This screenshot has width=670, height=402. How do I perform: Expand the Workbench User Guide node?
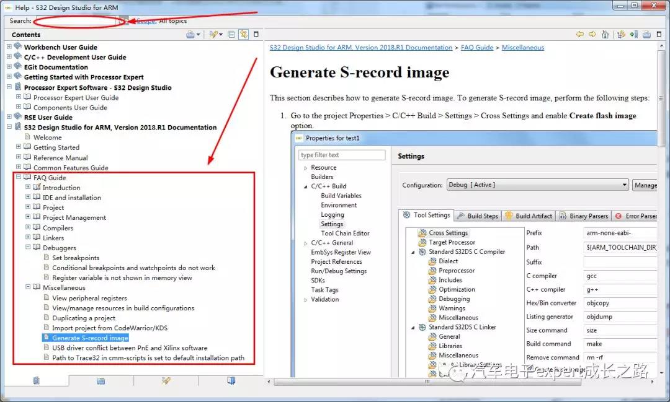[x=9, y=47]
